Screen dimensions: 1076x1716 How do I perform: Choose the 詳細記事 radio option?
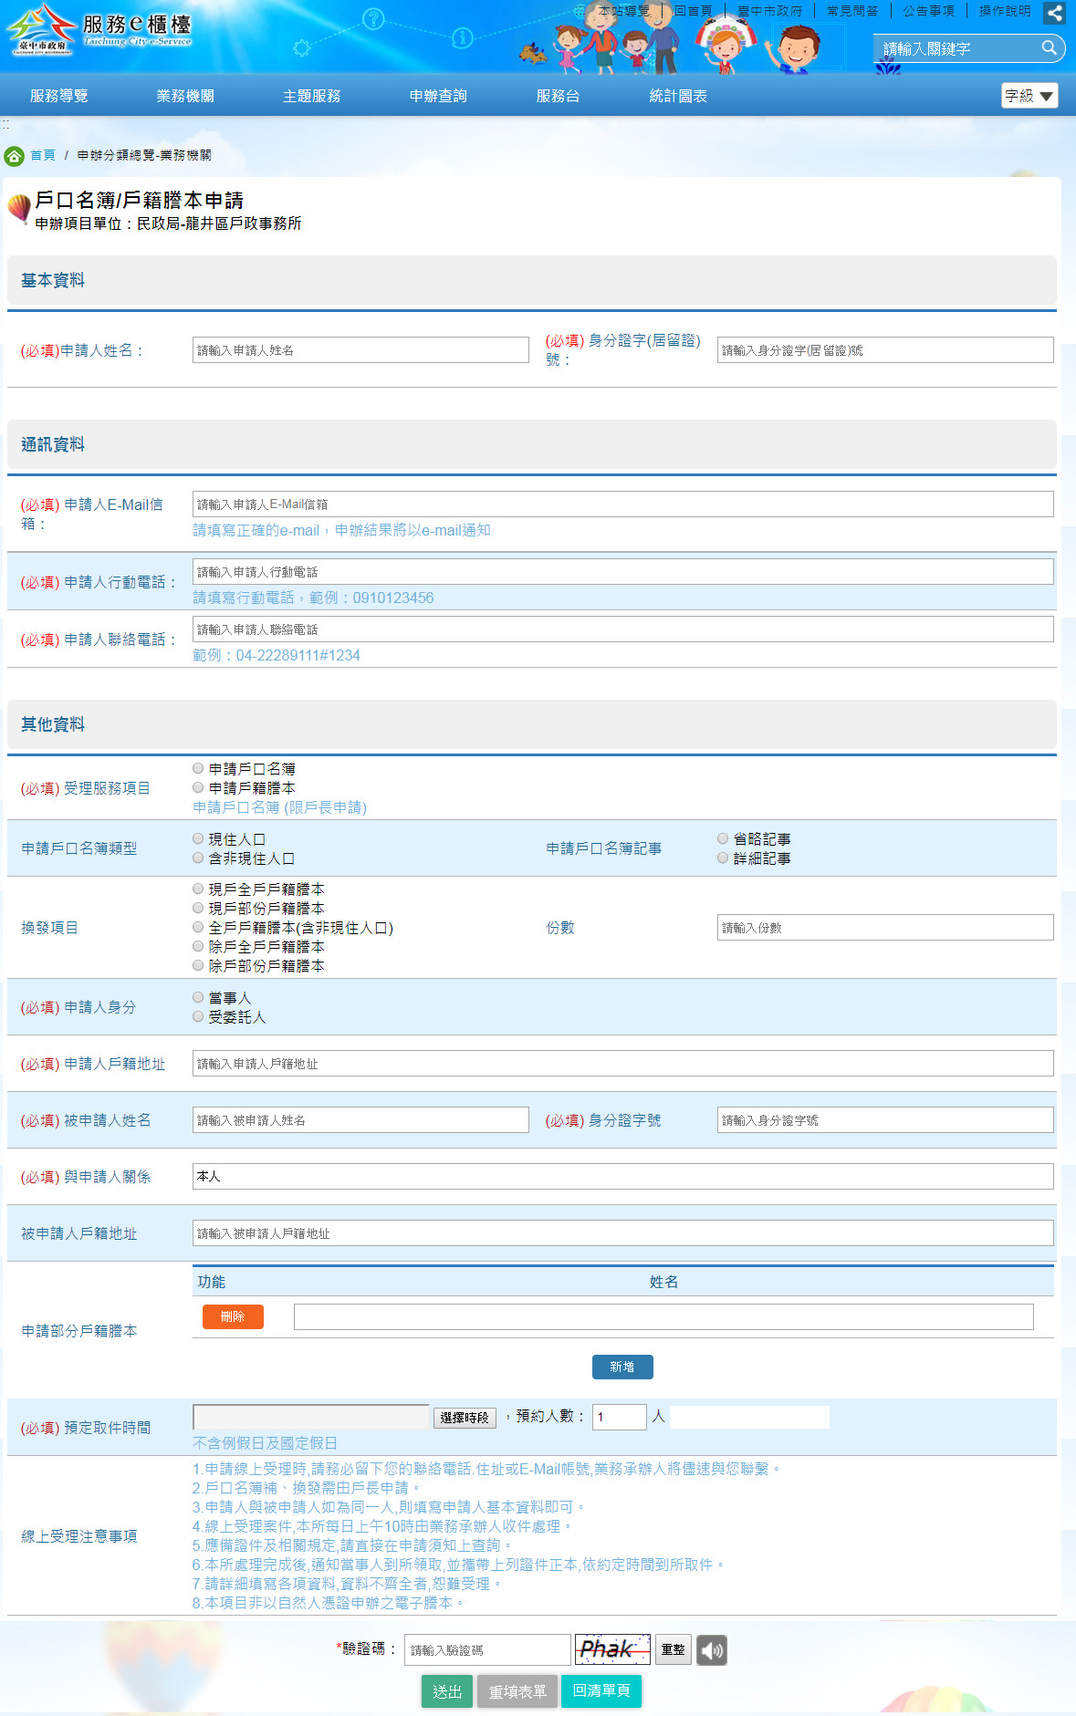click(723, 858)
